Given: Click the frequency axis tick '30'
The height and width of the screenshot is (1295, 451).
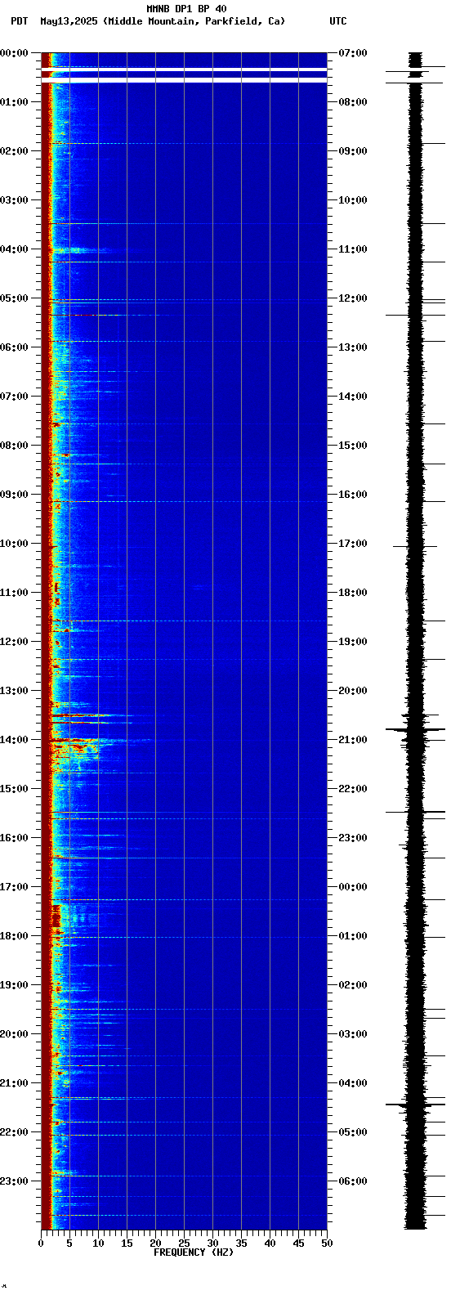Looking at the screenshot, I should (x=212, y=1243).
